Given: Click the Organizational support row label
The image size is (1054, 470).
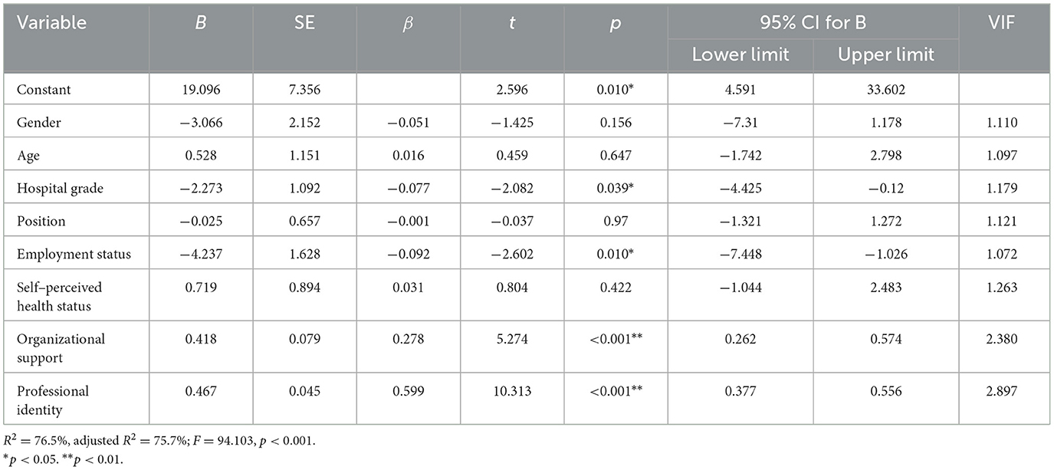Looking at the screenshot, I should (61, 347).
